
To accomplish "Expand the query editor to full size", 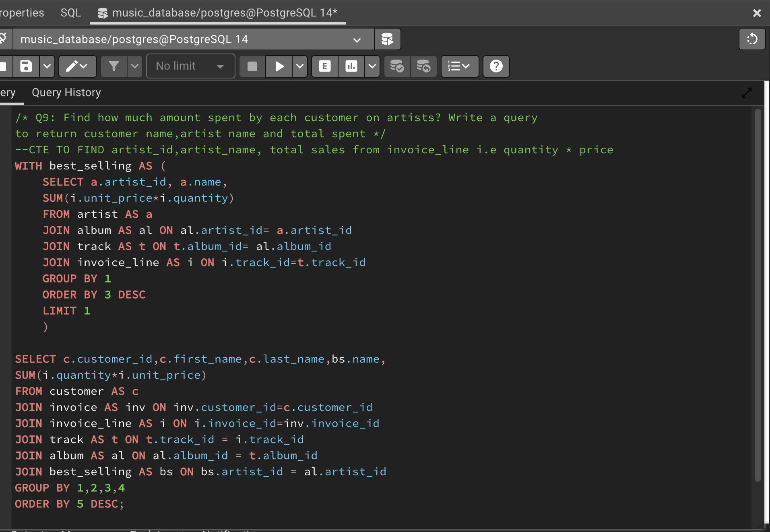I will click(x=746, y=93).
